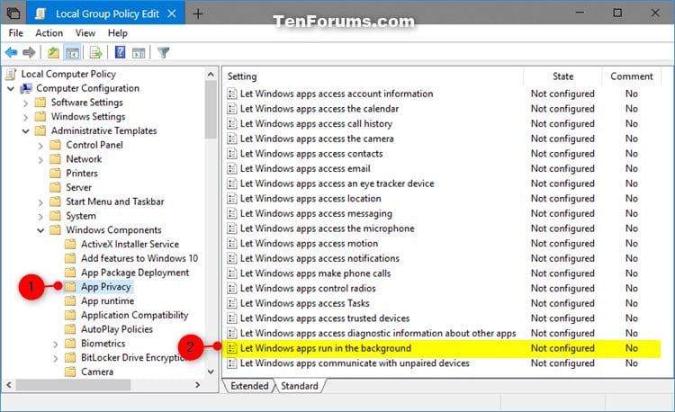Open the View menu

(x=85, y=33)
